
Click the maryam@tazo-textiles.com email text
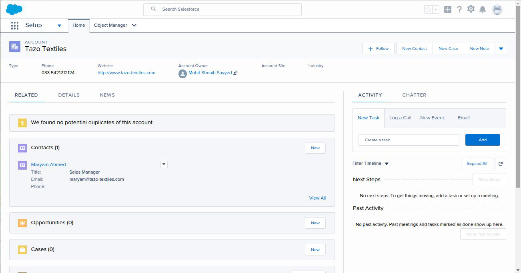[x=97, y=179]
